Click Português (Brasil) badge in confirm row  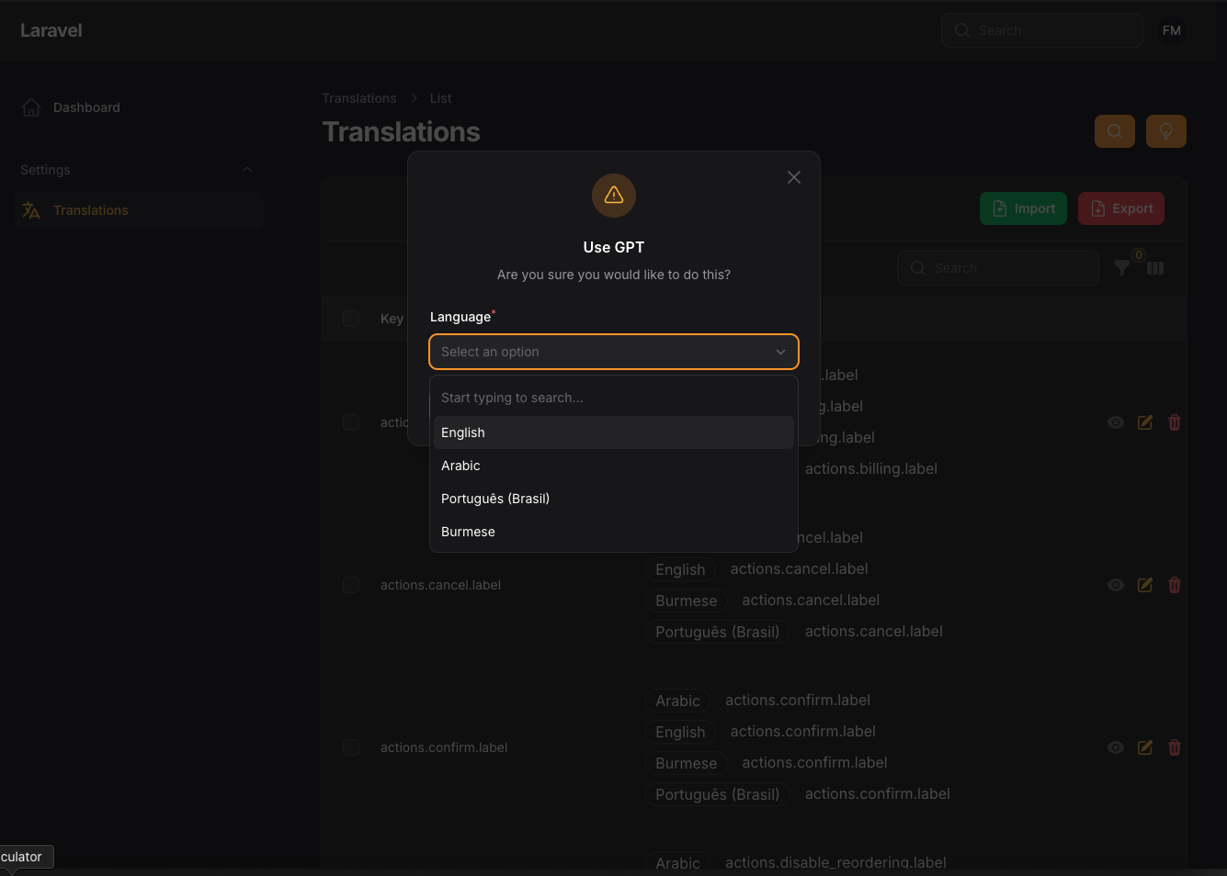(x=718, y=794)
